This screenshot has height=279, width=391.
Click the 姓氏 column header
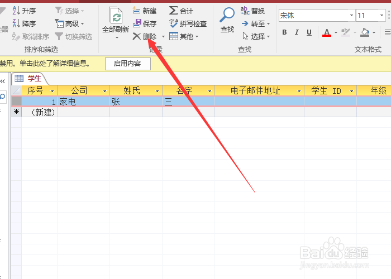pyautogui.click(x=132, y=90)
